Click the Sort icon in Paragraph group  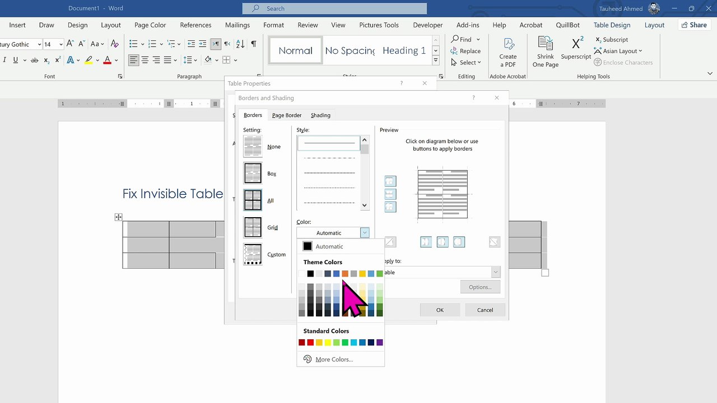tap(240, 44)
